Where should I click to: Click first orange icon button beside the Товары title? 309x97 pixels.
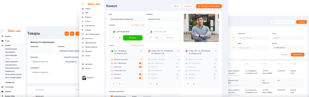(67, 34)
